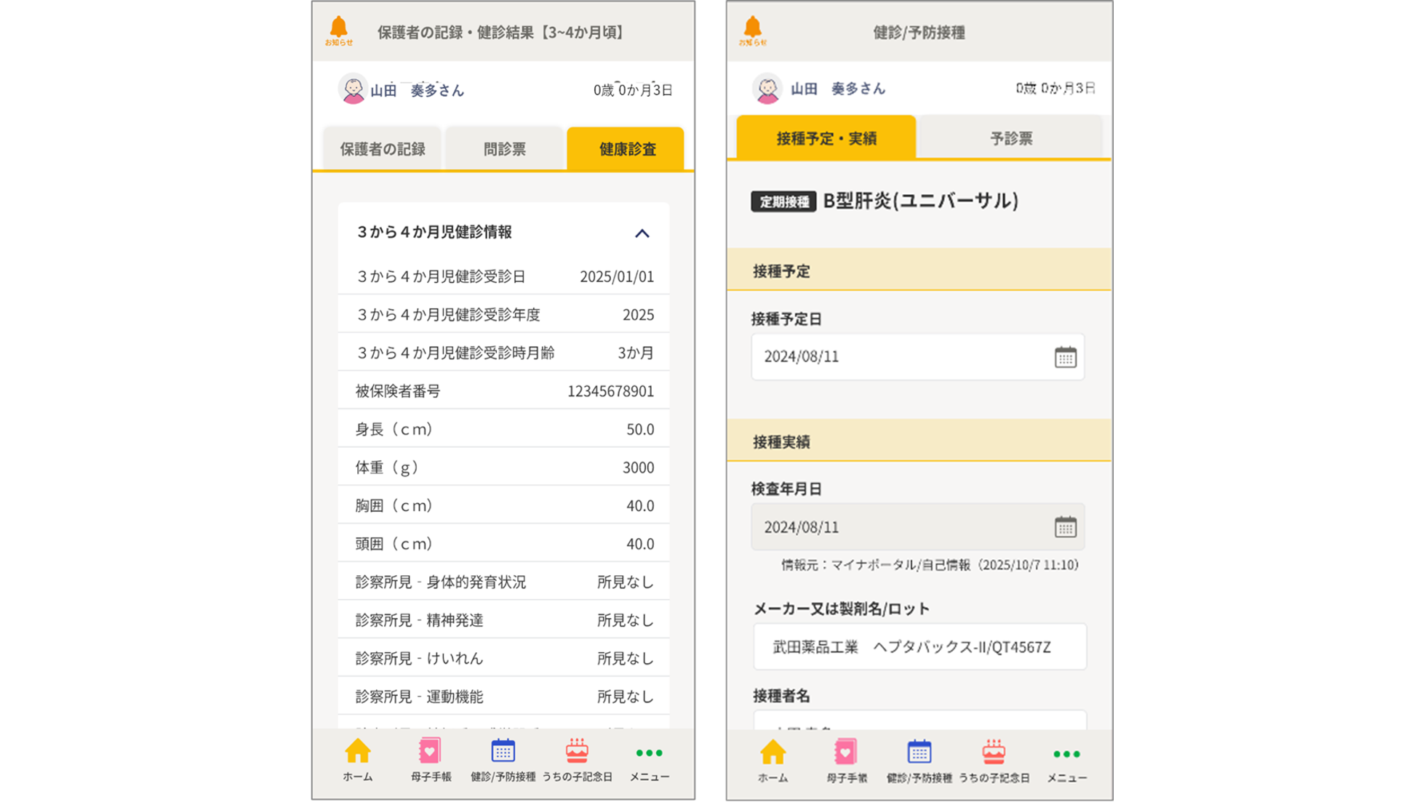Viewport: 1417px width, 802px height.
Task: Open calendar picker for 接種予定日
Action: (1065, 357)
